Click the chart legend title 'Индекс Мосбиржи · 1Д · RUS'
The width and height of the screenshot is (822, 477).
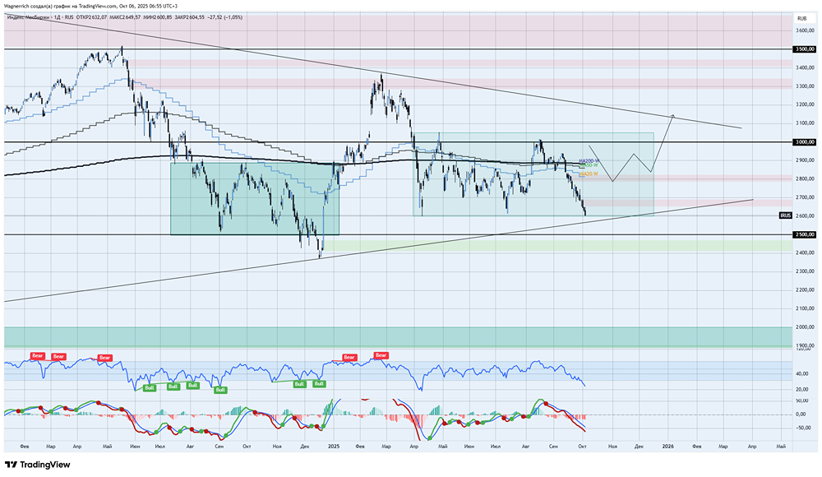click(x=39, y=17)
